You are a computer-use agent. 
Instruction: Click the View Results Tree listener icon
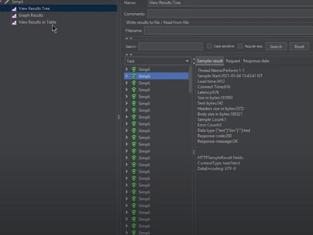14,9
